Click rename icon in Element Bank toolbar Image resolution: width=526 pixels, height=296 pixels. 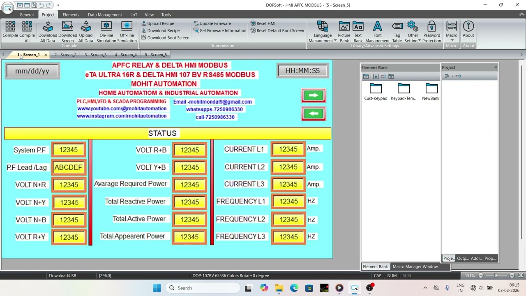click(383, 76)
